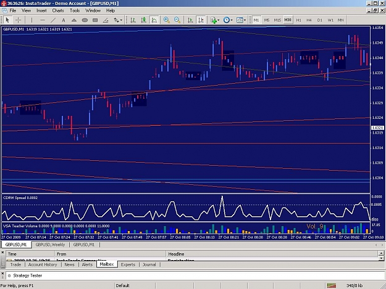Set timeframe to M5
Image resolution: width=386 pixels, height=289 pixels.
[x=267, y=20]
